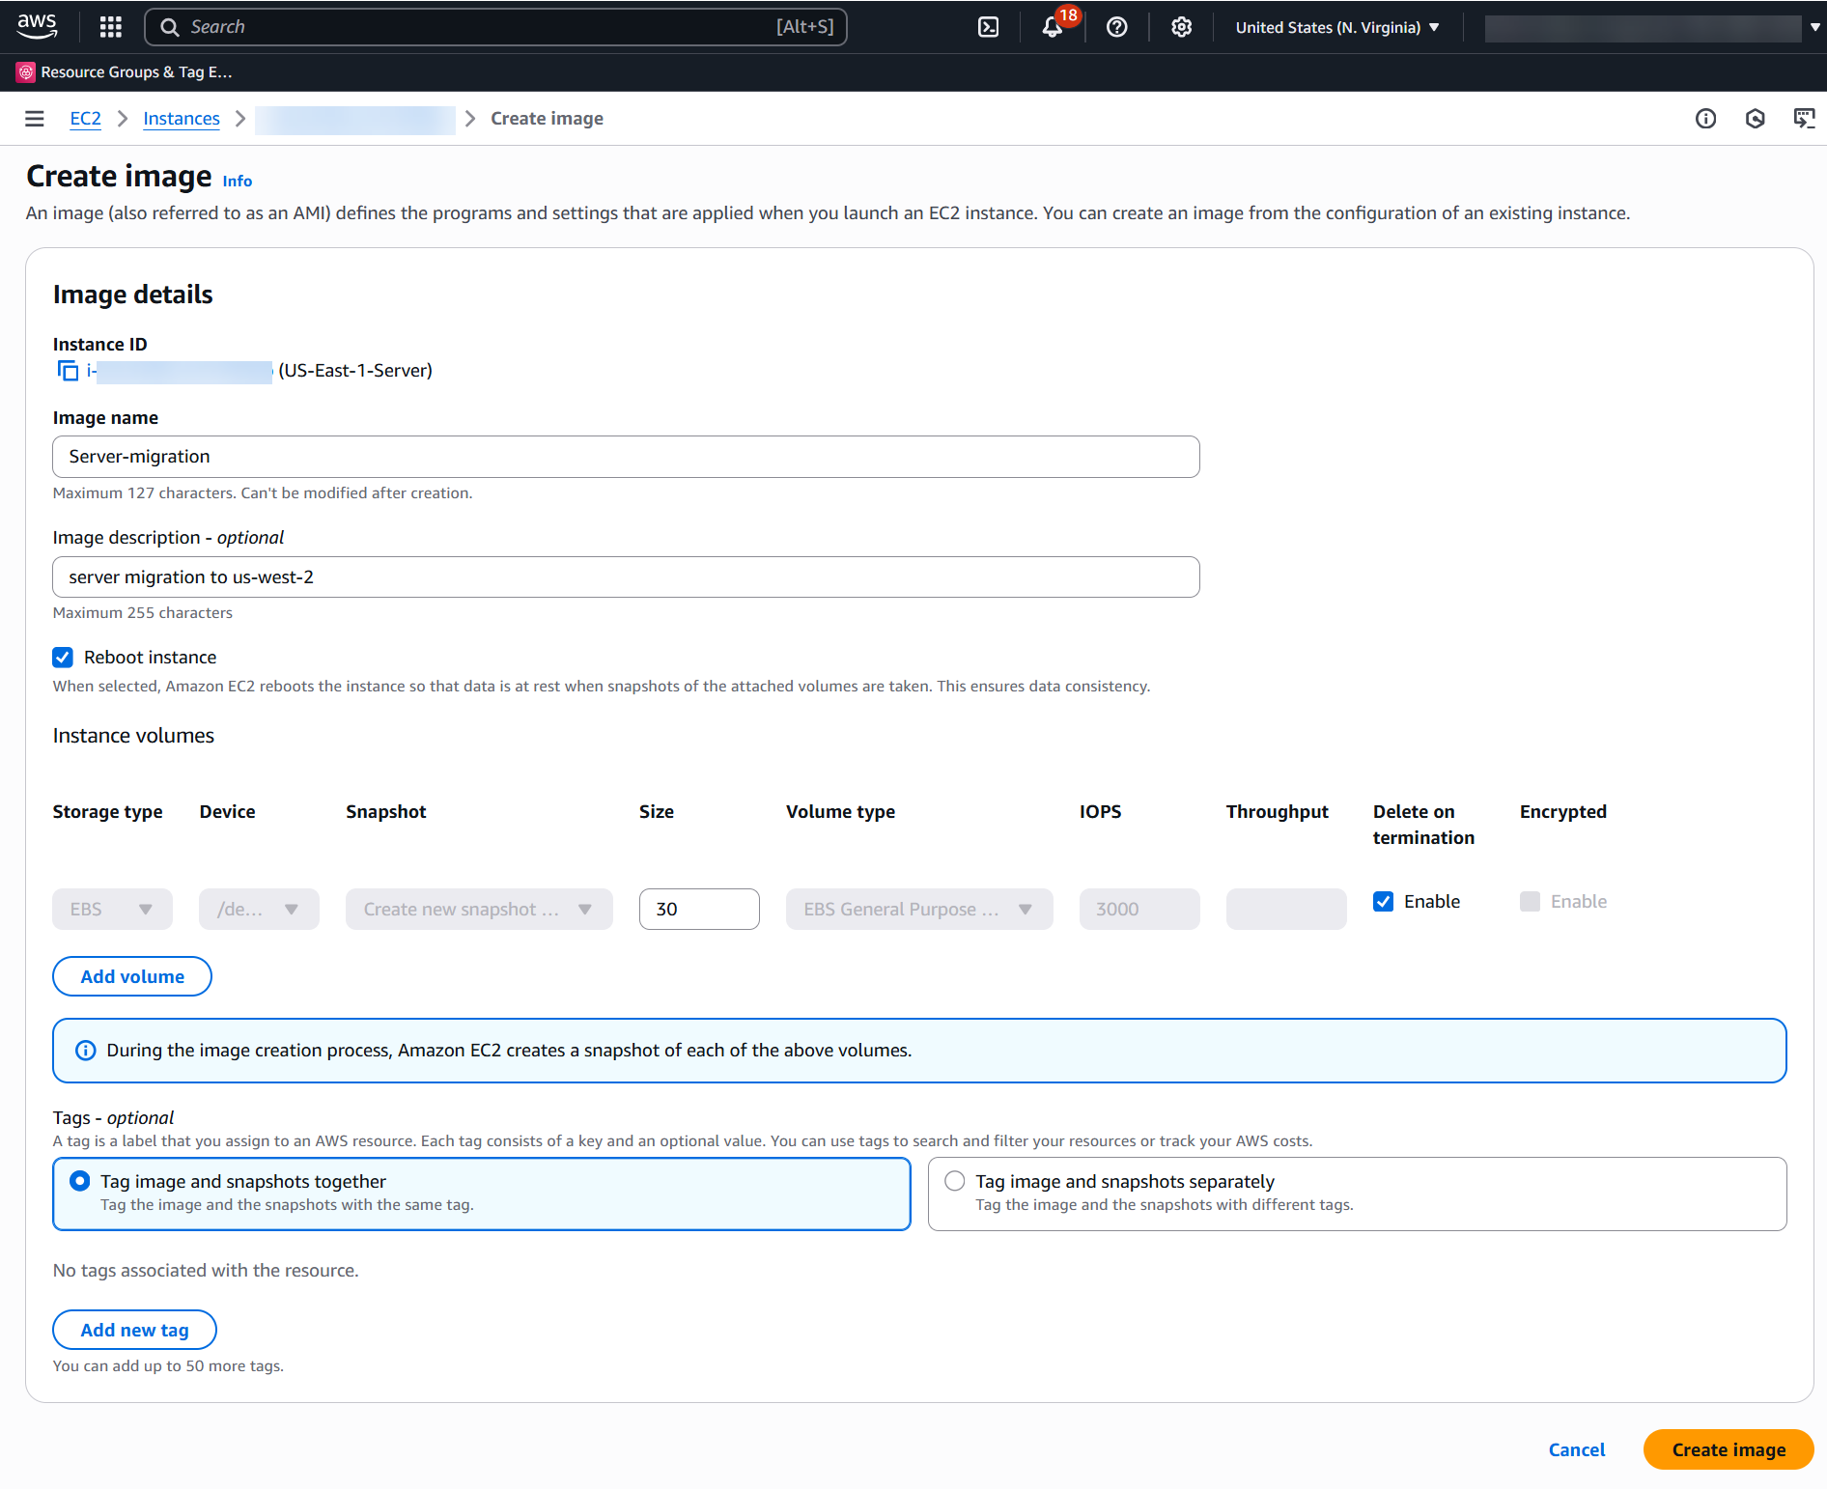Go to EC2 breadcrumb
Screen dimensions: 1827x1489
pos(86,119)
